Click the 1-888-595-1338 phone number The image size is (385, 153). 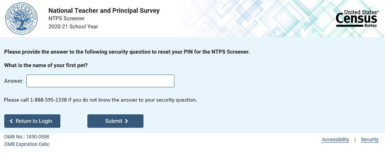(49, 100)
